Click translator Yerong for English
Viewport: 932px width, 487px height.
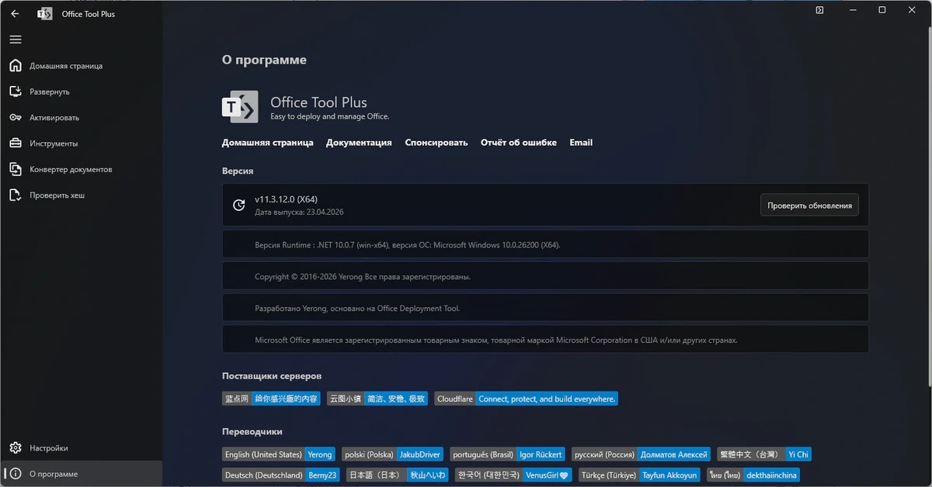point(319,454)
